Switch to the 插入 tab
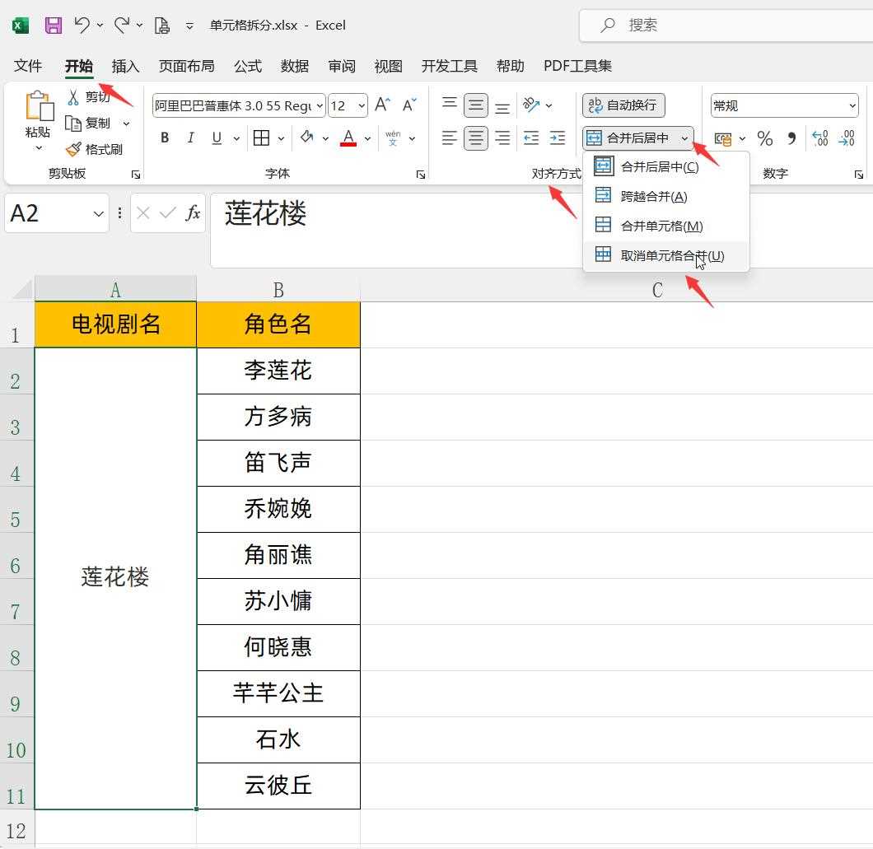The height and width of the screenshot is (849, 873). tap(125, 66)
